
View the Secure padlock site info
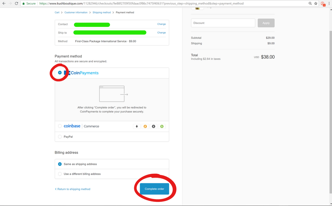(x=29, y=3)
